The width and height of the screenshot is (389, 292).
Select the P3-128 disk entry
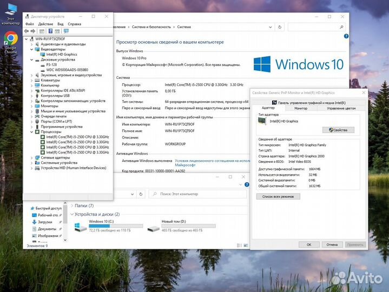click(51, 65)
